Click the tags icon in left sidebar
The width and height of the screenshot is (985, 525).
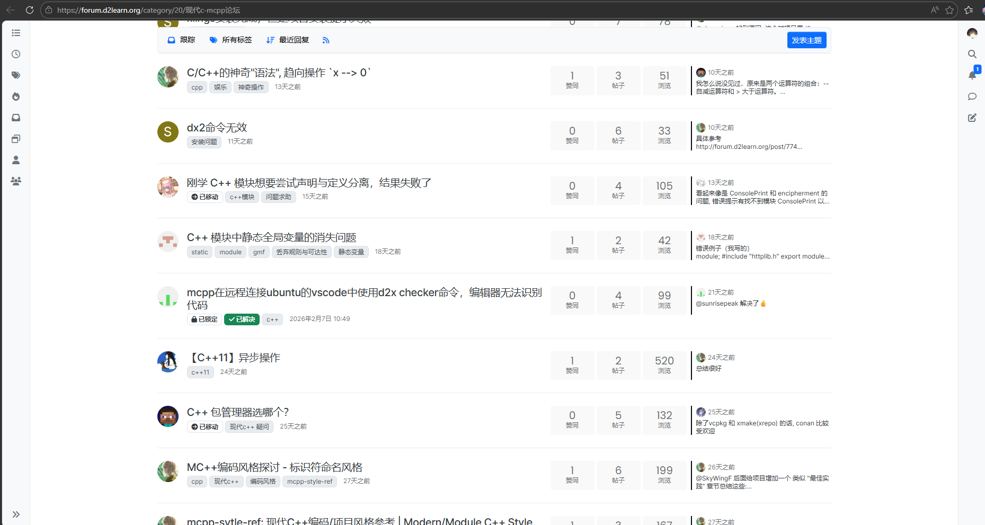pos(16,75)
